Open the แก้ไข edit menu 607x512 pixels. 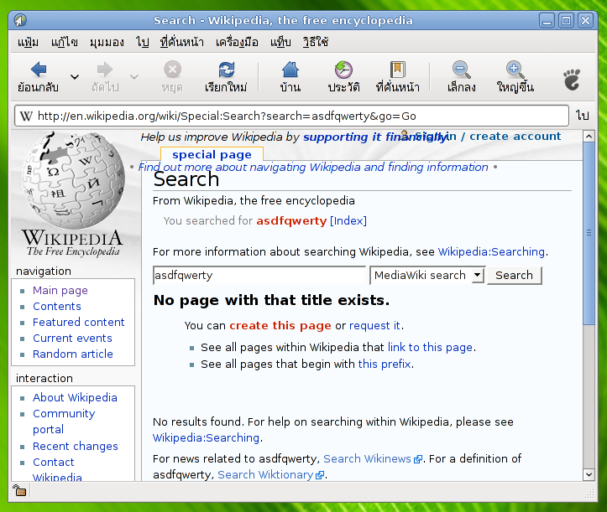click(65, 42)
